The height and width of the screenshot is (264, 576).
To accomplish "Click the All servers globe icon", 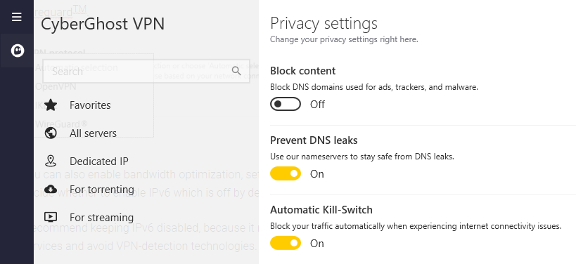I will click(51, 133).
